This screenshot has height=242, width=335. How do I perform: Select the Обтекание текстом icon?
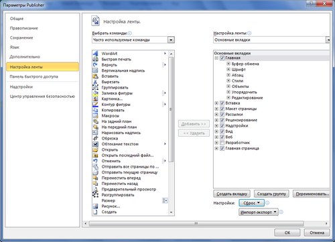pos(95,144)
